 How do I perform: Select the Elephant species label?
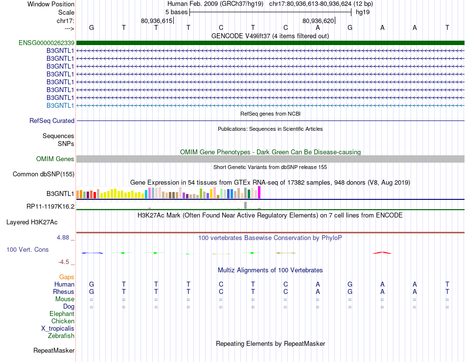click(x=62, y=314)
